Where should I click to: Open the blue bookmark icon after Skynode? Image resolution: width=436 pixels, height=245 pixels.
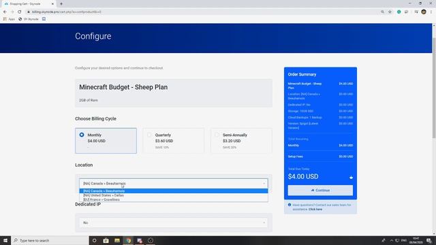click(x=44, y=19)
